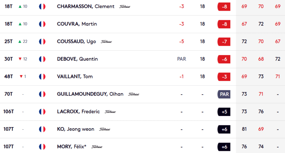Expand Quentin Debove's scorecard row
The image size is (285, 153).
coord(148,59)
